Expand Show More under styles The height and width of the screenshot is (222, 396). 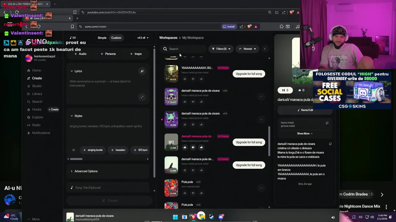pos(305,134)
